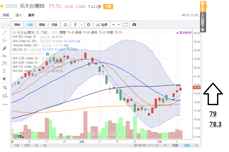The width and height of the screenshot is (229, 152).
Task: Redo the chart action
Action: pos(119,25)
